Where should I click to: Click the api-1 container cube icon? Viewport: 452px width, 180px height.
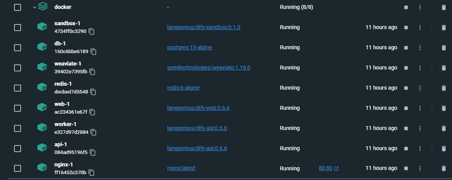(42, 148)
